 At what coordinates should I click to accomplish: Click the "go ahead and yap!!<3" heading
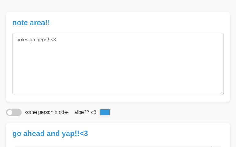point(50,134)
